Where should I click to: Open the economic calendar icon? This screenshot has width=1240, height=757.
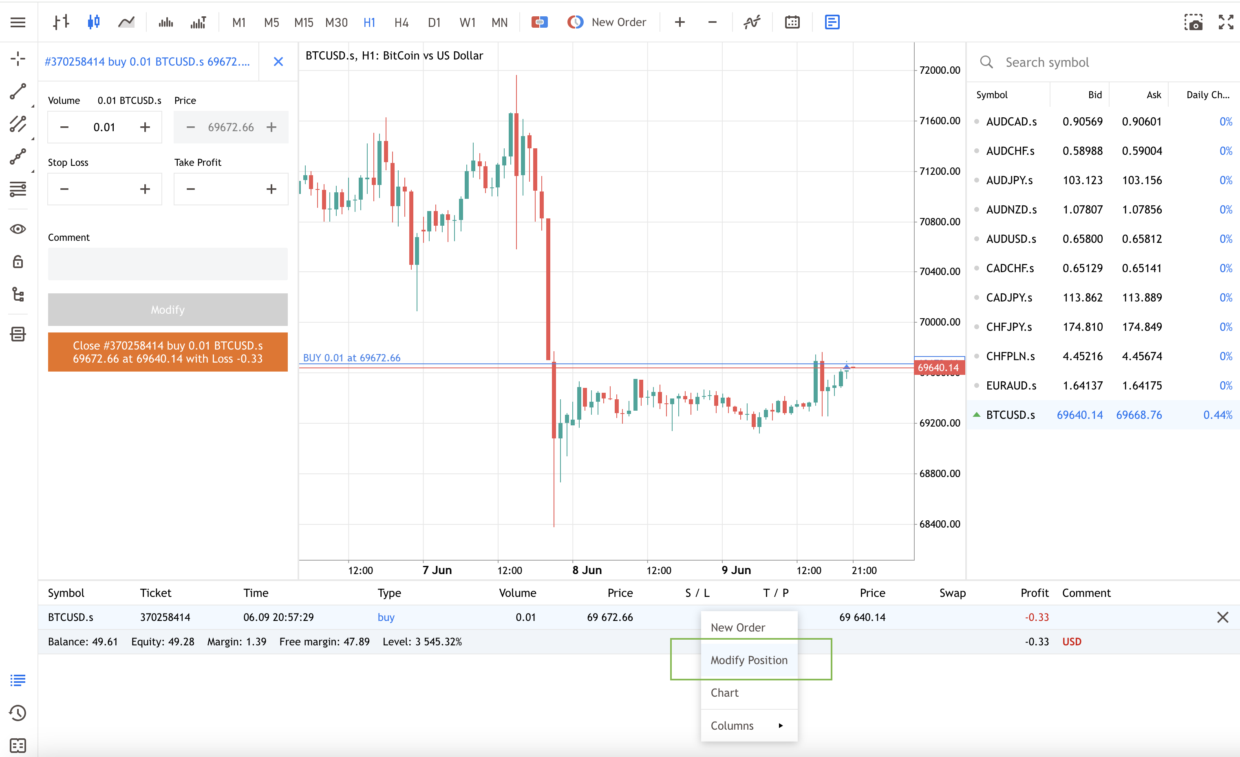(x=792, y=22)
